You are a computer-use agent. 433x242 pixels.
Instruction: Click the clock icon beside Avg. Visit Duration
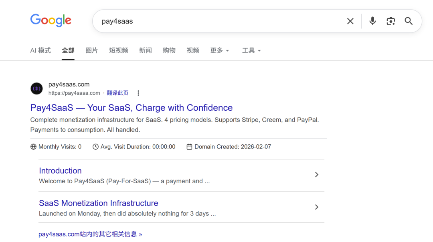pyautogui.click(x=95, y=146)
